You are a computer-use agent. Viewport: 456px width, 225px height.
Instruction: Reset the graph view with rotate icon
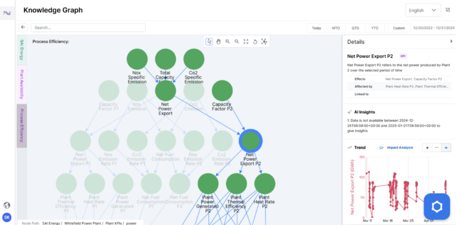pos(255,41)
